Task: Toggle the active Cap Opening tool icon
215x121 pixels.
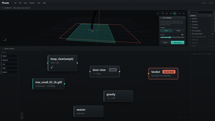Action: [x=174, y=13]
